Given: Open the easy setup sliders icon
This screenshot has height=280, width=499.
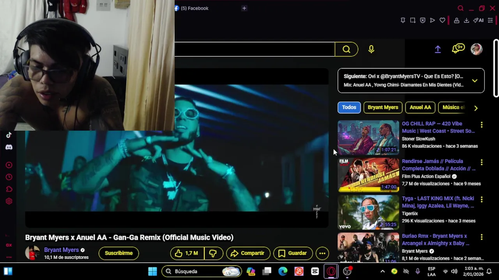Looking at the screenshot, I should (x=490, y=20).
